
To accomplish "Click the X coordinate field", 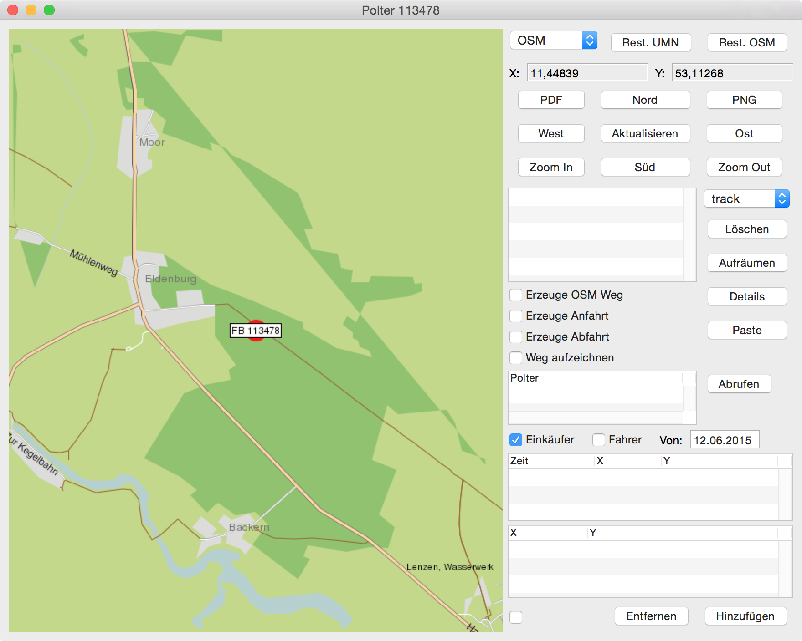I will point(587,73).
